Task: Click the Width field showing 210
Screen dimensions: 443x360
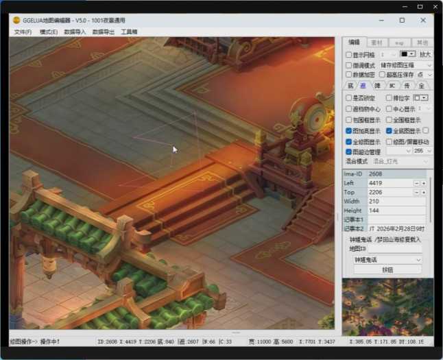Action: pos(397,202)
